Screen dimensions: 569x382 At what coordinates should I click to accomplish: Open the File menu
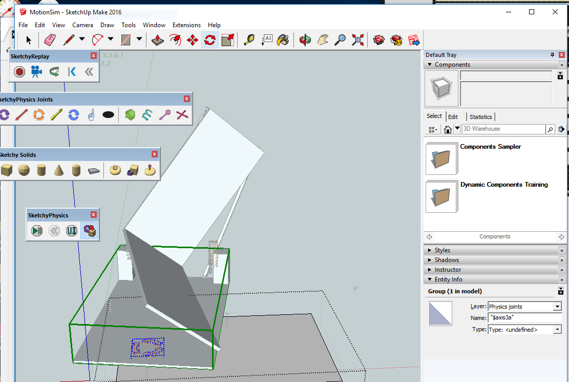[23, 25]
